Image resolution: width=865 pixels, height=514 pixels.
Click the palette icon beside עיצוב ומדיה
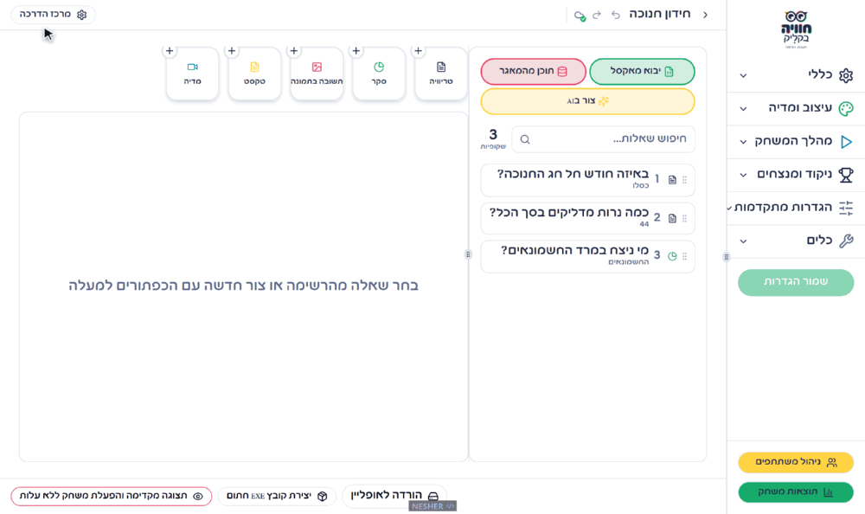pos(846,109)
